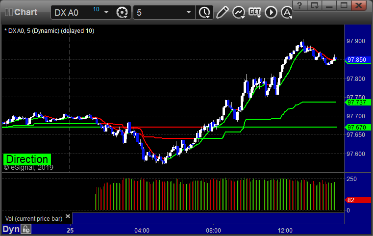Click the interval field showing 5
The image size is (373, 236).
(164, 12)
